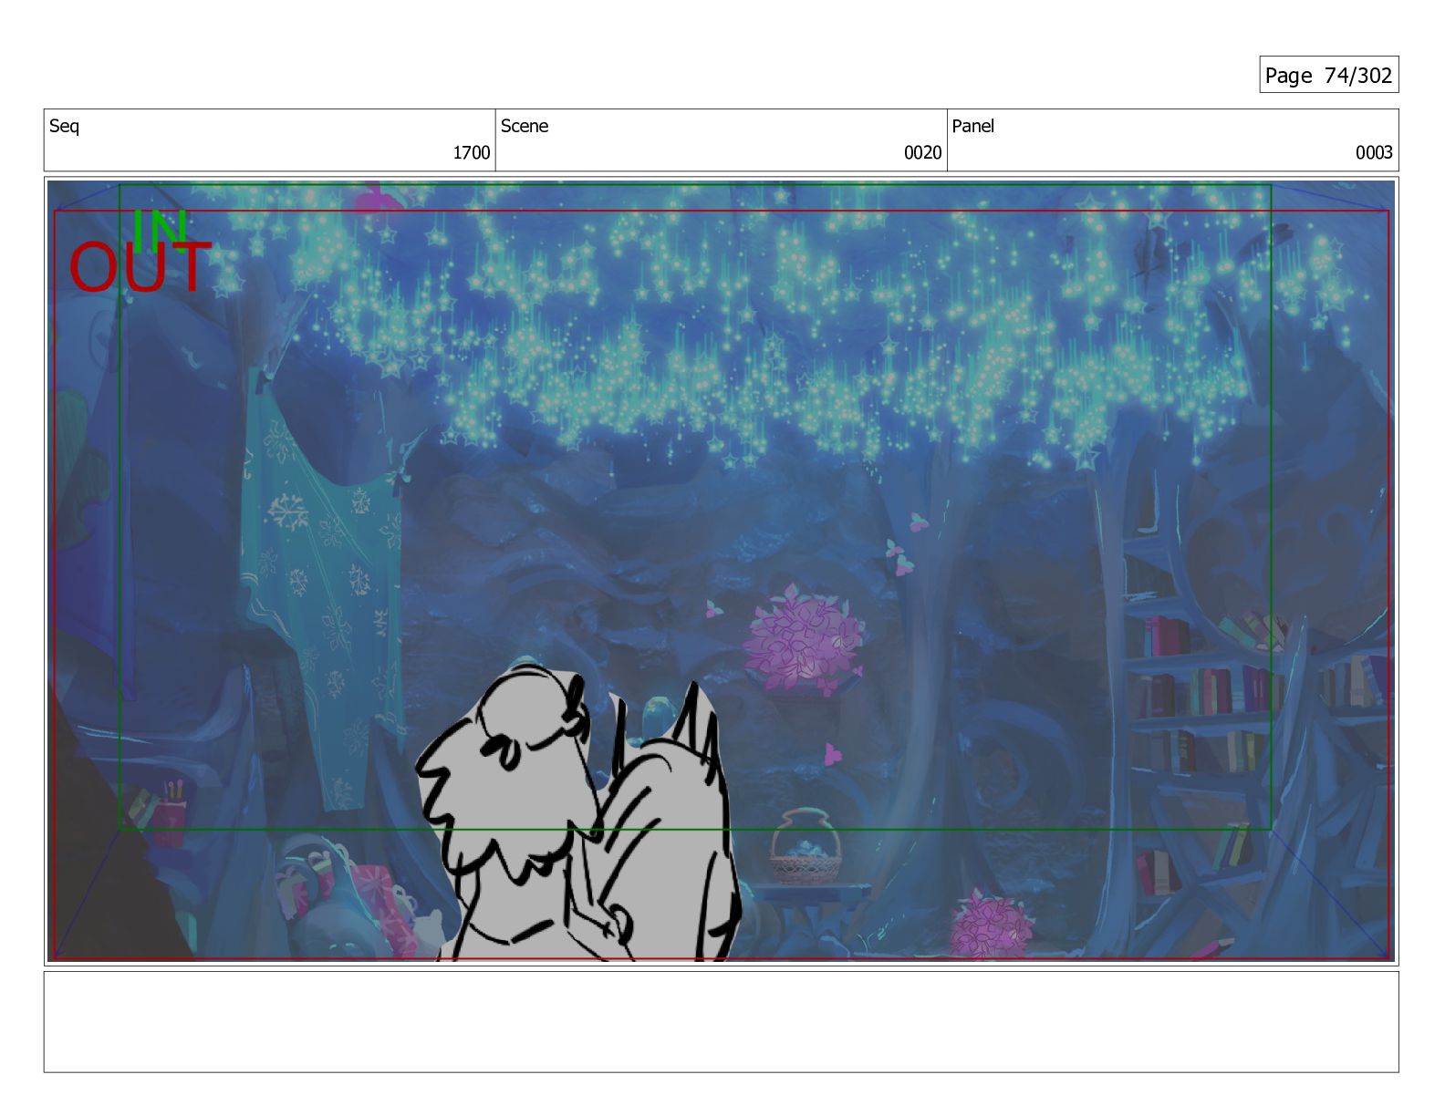
Task: Click the Page 74/302 label
Action: coord(1328,75)
